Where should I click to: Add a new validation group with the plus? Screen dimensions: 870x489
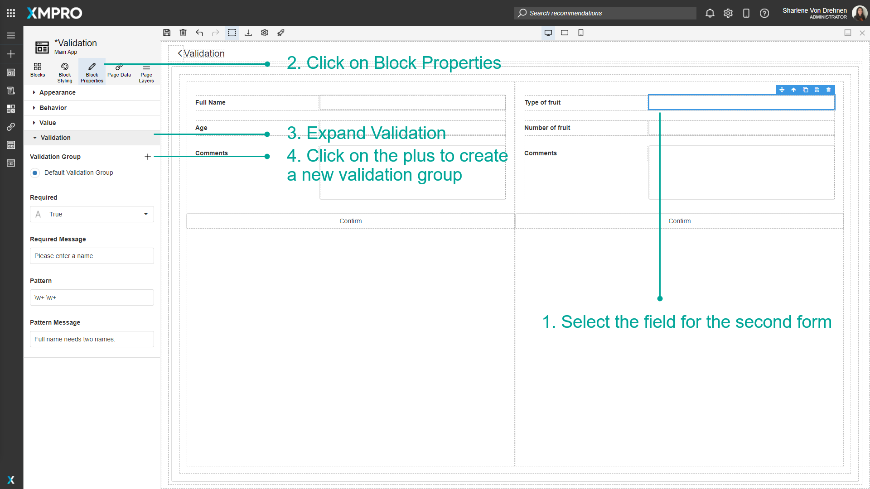pyautogui.click(x=148, y=157)
